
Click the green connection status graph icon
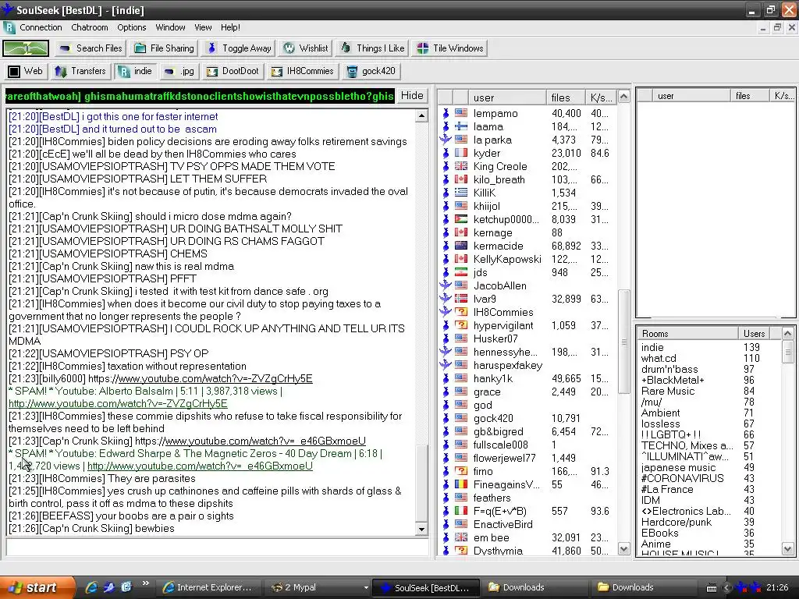pos(26,48)
